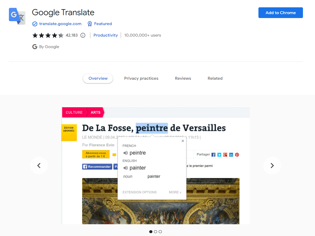Browse the Productivity category link
The height and width of the screenshot is (236, 315).
(106, 35)
